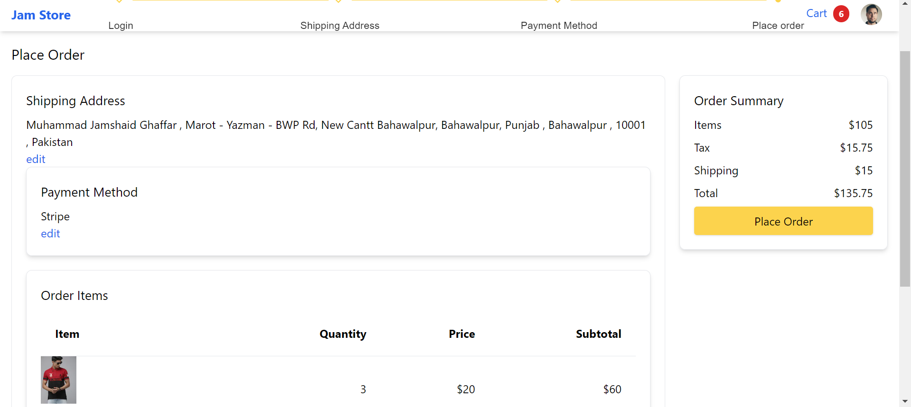Image resolution: width=911 pixels, height=407 pixels.
Task: Select the Payment Method step label
Action: [559, 26]
